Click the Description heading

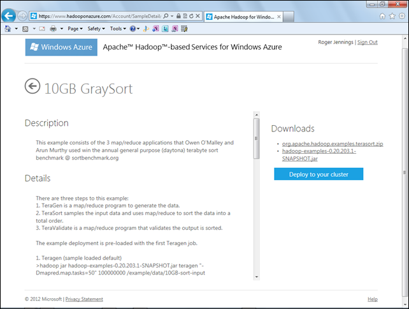[x=47, y=123]
